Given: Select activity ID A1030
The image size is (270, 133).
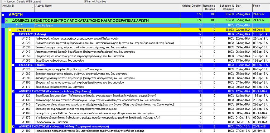Looking at the screenshot, I should [26, 47].
